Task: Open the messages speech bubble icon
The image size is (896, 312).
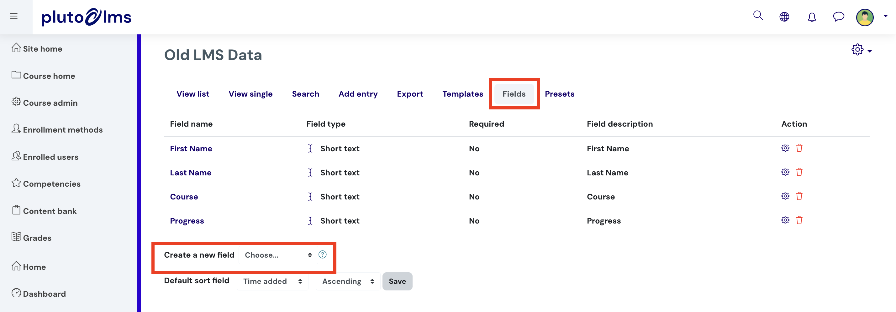Action: (839, 17)
